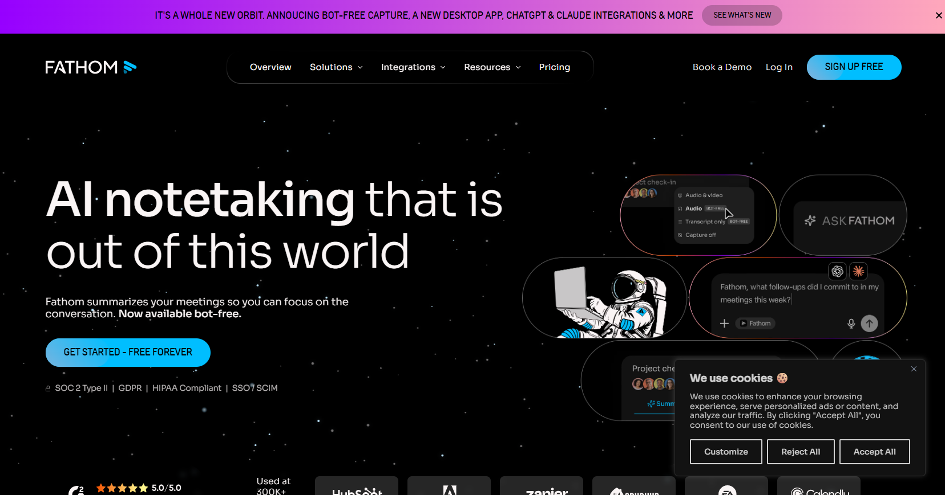Viewport: 945px width, 495px height.
Task: Click the five-star rating icons
Action: (122, 488)
